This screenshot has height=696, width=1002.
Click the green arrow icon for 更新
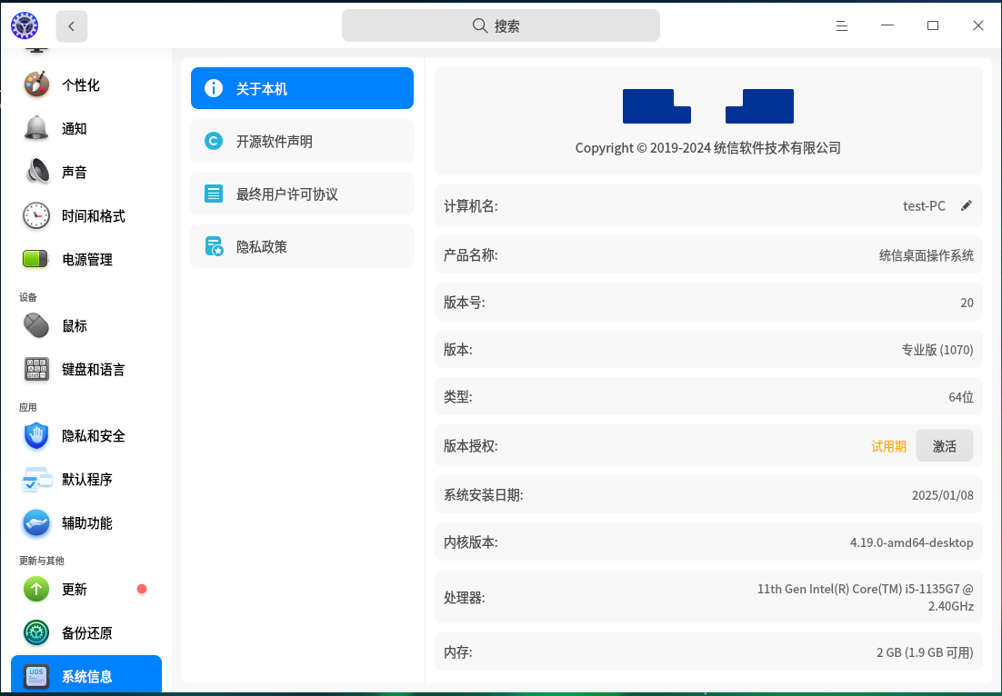click(36, 589)
